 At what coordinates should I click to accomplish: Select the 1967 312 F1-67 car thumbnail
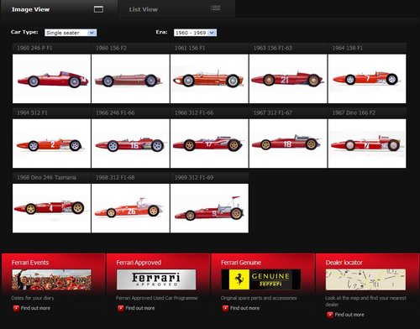click(288, 144)
